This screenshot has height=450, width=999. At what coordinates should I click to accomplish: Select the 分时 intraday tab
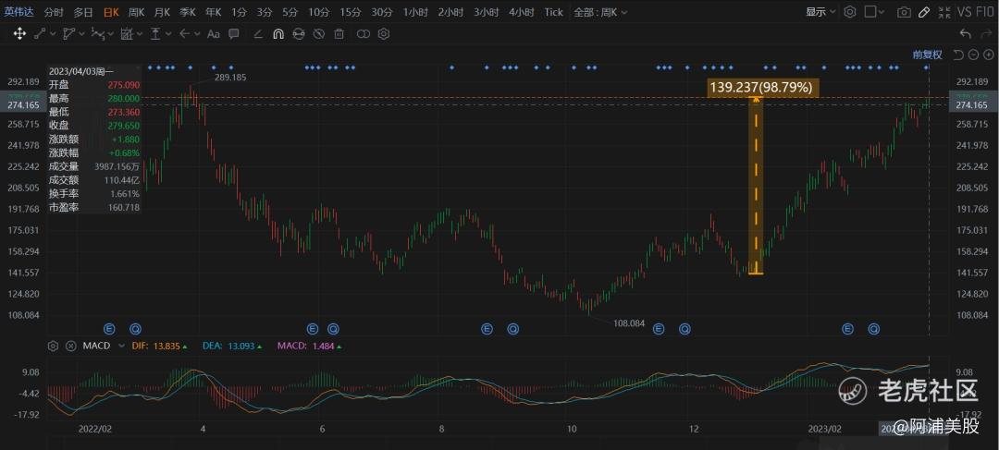coord(54,12)
